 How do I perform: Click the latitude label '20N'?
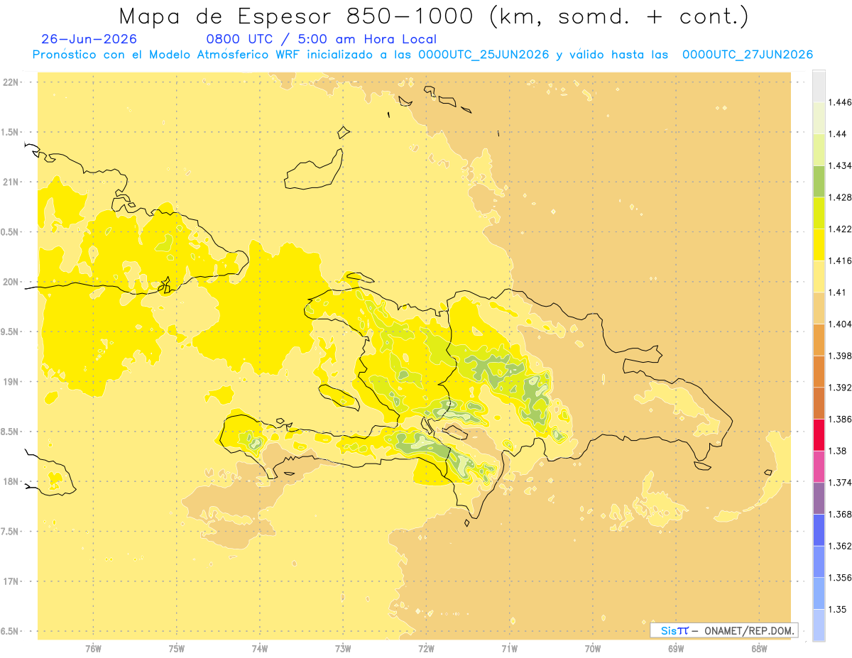[10, 282]
